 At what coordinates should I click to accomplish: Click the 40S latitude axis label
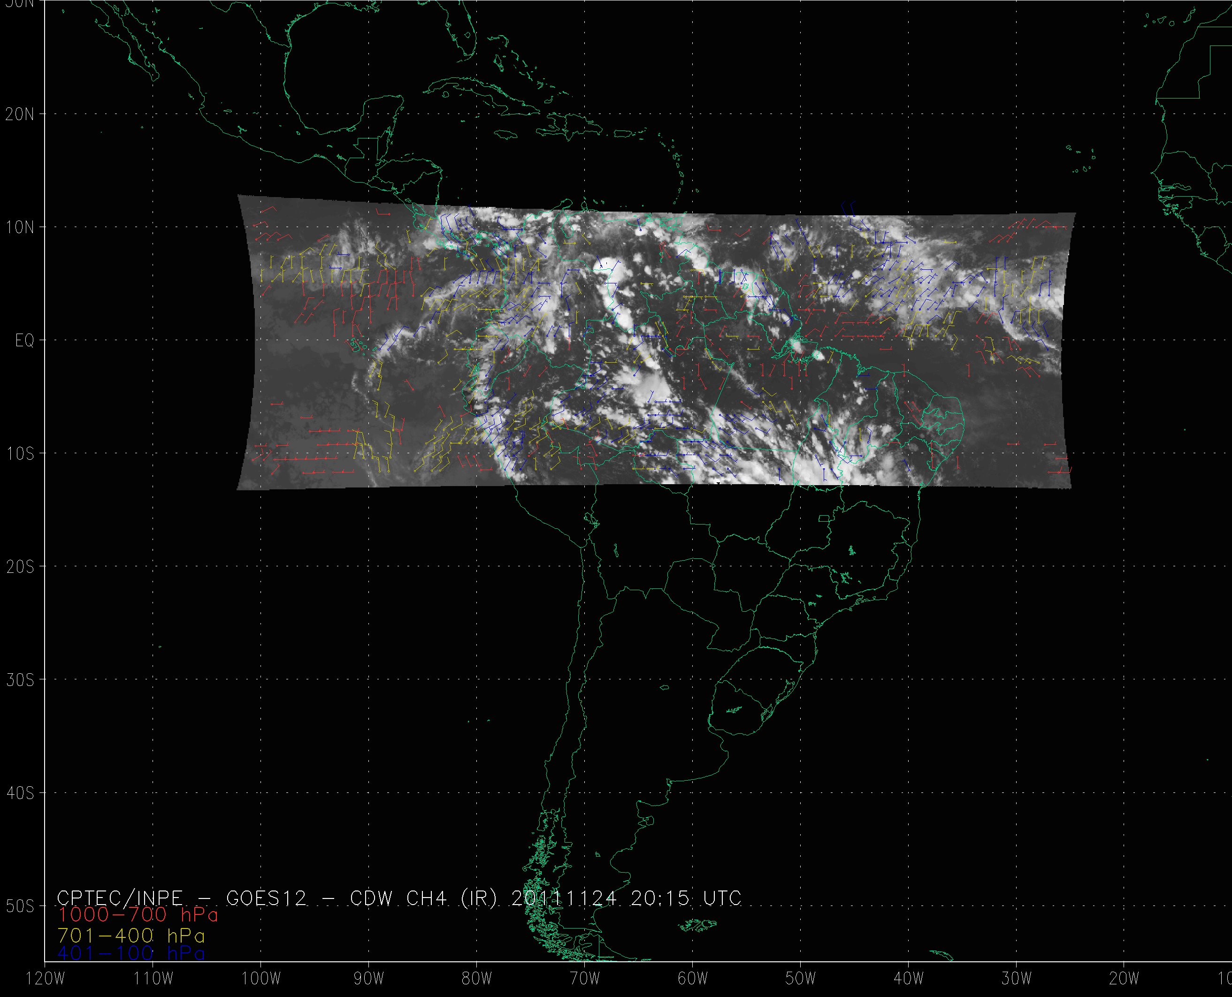20,793
